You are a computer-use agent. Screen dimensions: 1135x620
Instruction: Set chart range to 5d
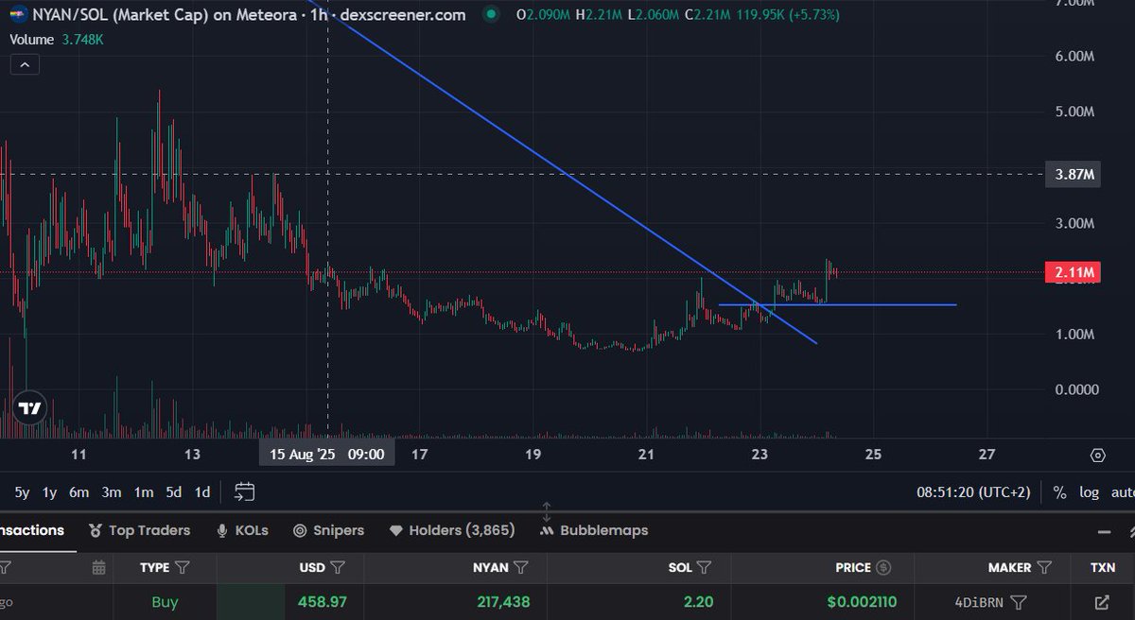174,491
